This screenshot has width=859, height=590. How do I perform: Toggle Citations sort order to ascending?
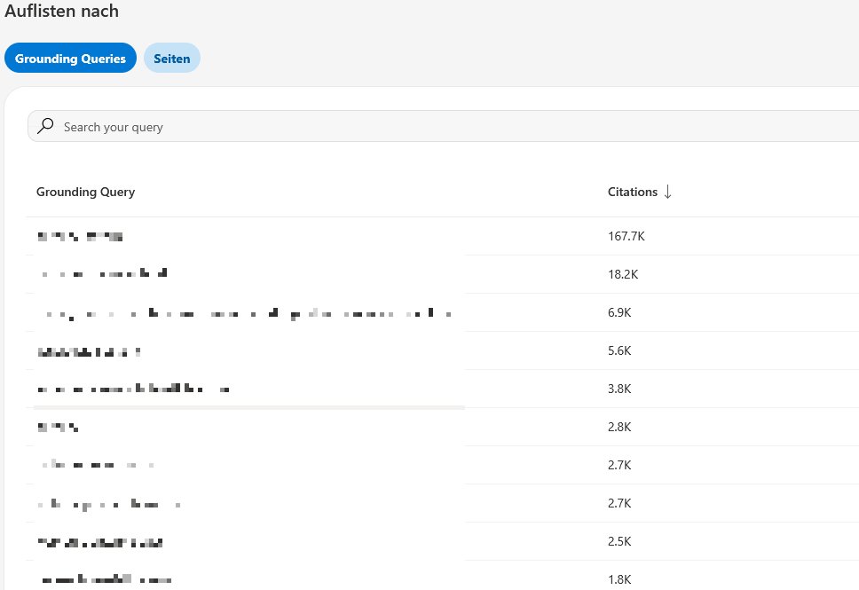[x=667, y=192]
